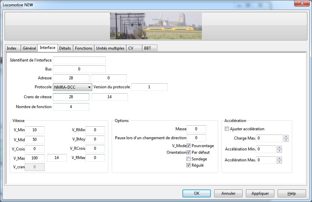Click the train banner image
Viewport: 312px width, 202px height.
pyautogui.click(x=156, y=26)
